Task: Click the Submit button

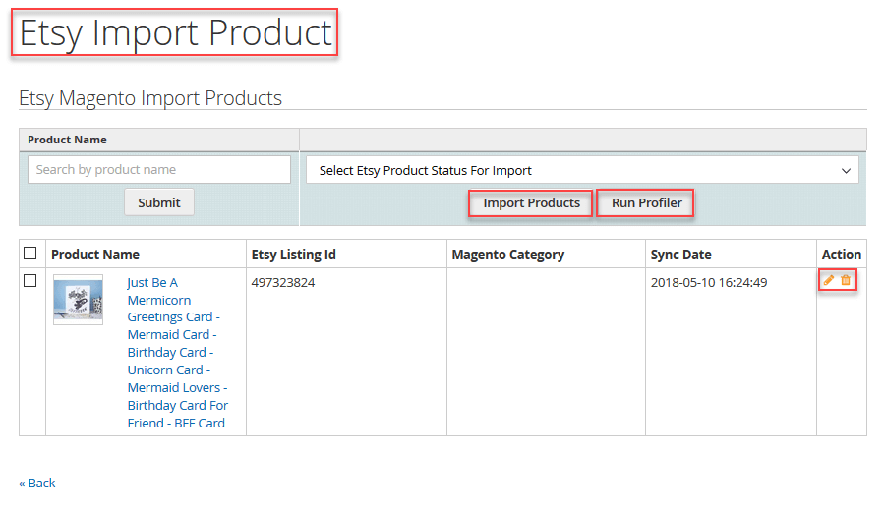Action: [159, 202]
